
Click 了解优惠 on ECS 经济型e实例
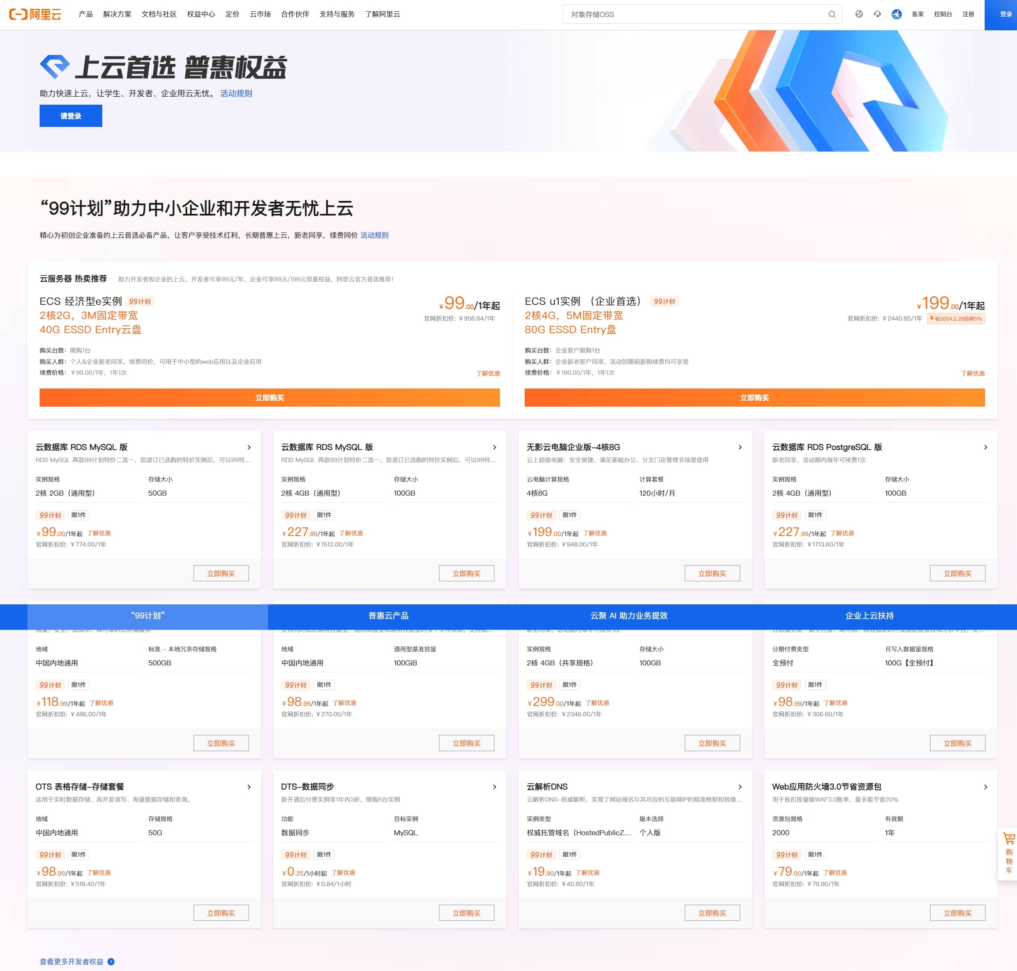(x=488, y=373)
